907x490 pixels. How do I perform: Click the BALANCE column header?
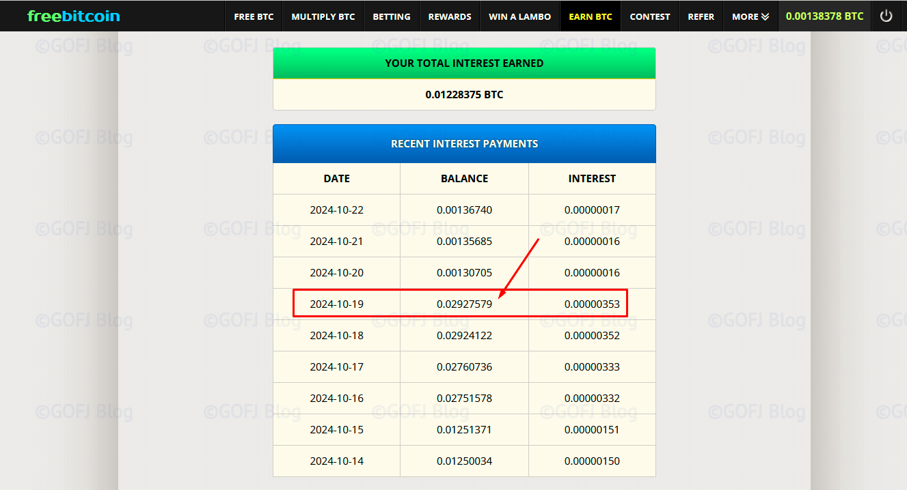464,178
